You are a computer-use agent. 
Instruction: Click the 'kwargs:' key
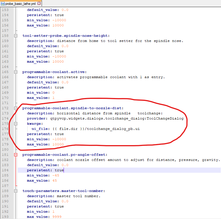[x=35, y=124]
